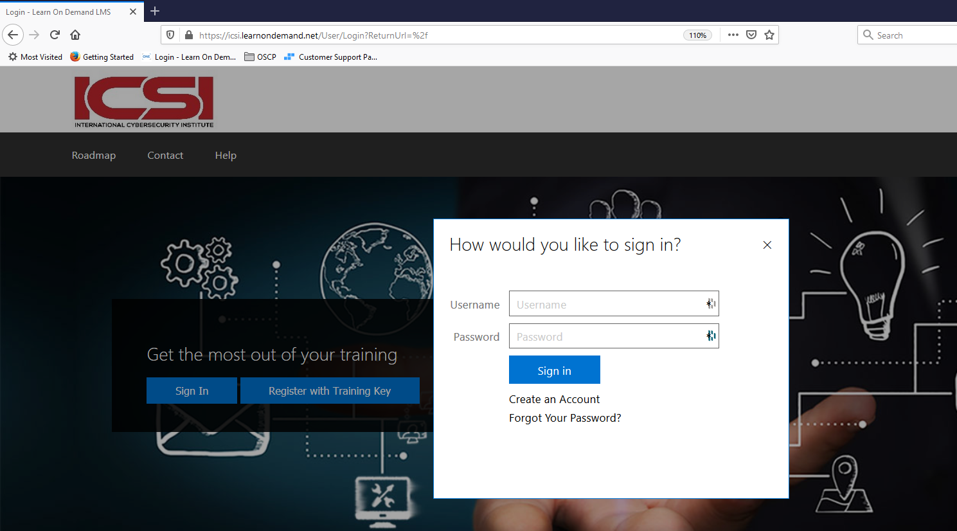The width and height of the screenshot is (957, 531).
Task: Click the 'Get the most out of your training' text
Action: click(x=272, y=354)
